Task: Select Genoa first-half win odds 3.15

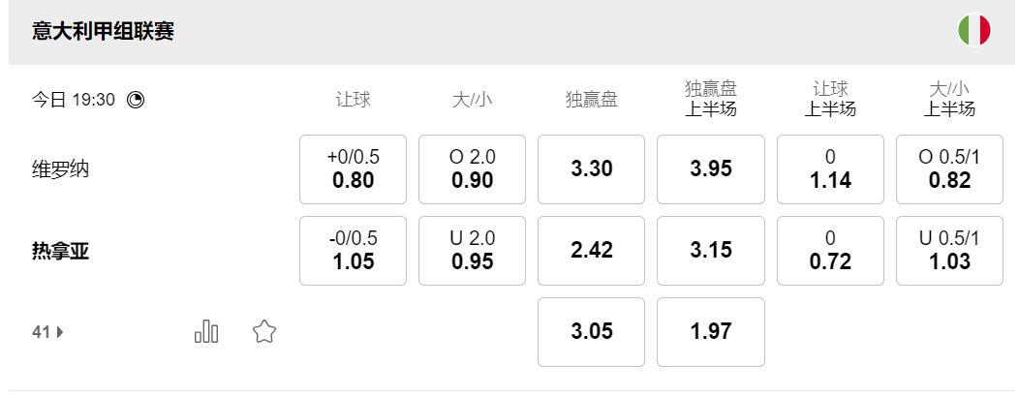Action: 711,251
